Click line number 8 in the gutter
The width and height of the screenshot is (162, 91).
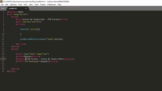point(4,29)
